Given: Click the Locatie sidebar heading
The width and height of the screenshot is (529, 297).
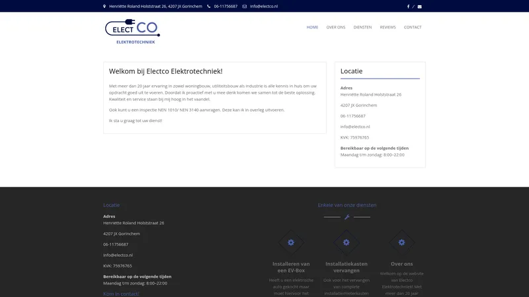Looking at the screenshot, I should 352,71.
